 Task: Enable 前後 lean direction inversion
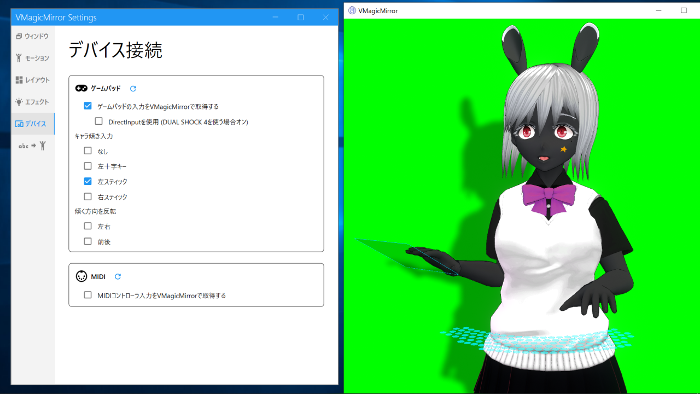tap(87, 241)
